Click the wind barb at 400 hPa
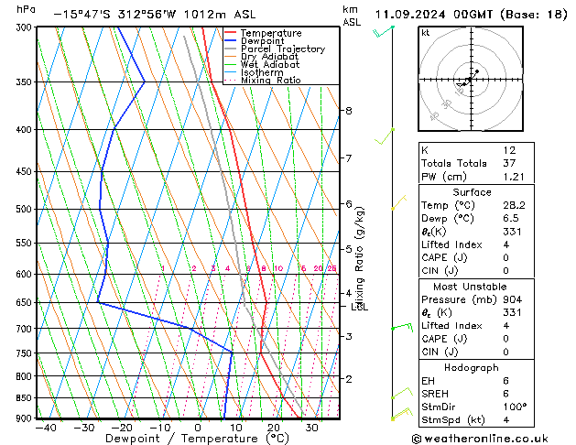Image resolution: width=576 pixels, height=445 pixels. [385, 136]
